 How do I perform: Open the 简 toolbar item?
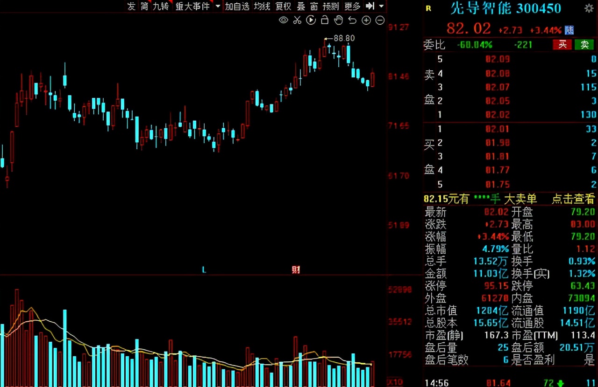(x=144, y=6)
